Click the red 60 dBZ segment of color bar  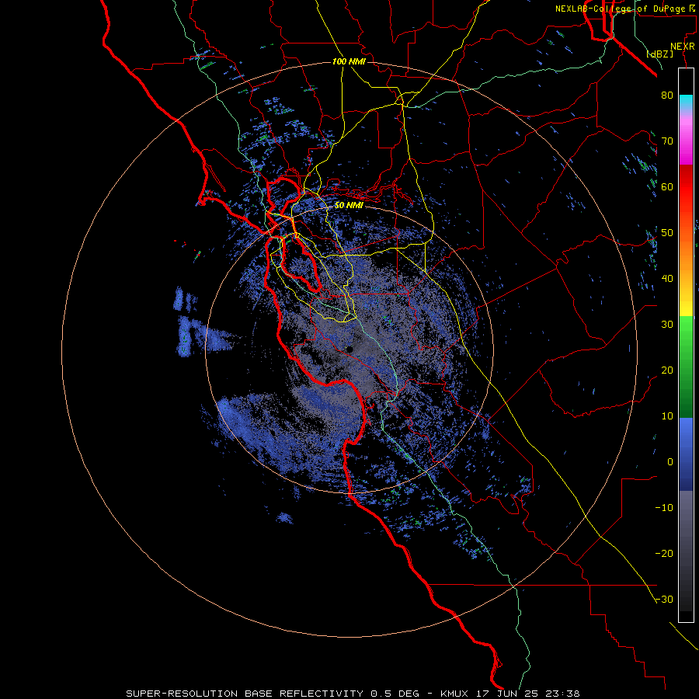coord(686,187)
